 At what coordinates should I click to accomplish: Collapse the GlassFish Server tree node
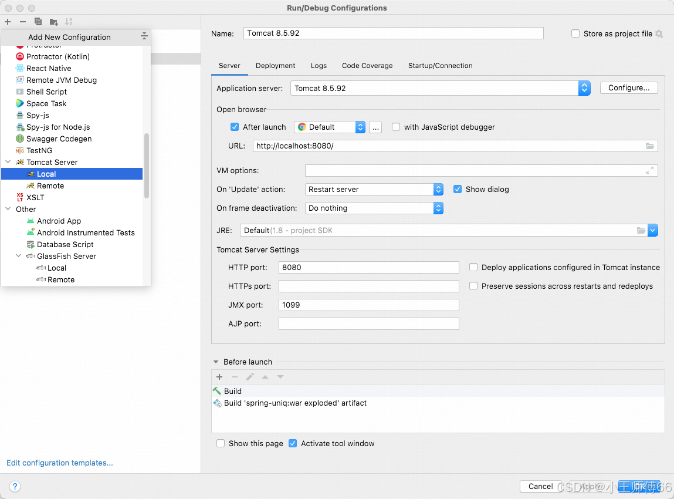coord(19,256)
